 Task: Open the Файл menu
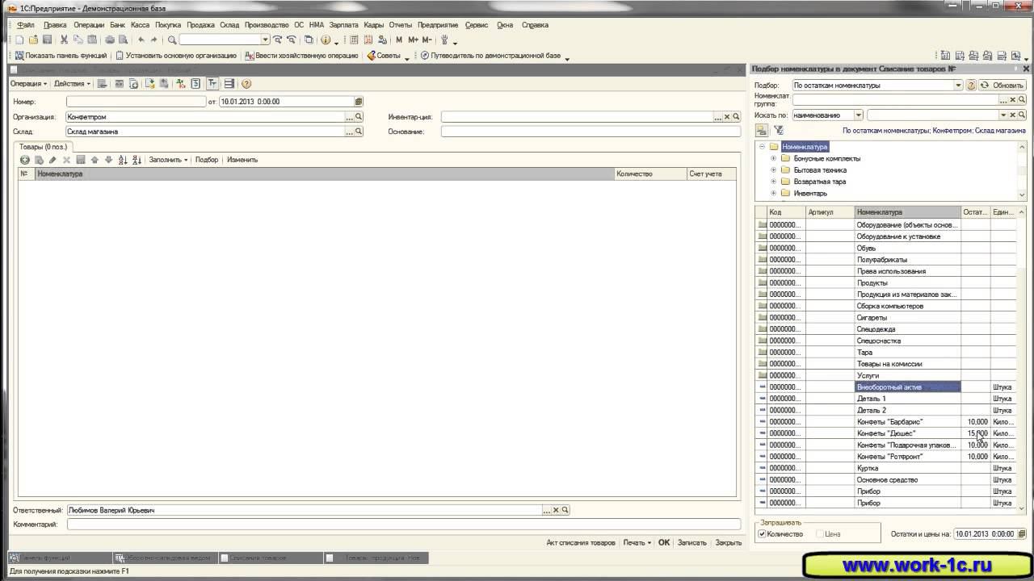coord(26,25)
